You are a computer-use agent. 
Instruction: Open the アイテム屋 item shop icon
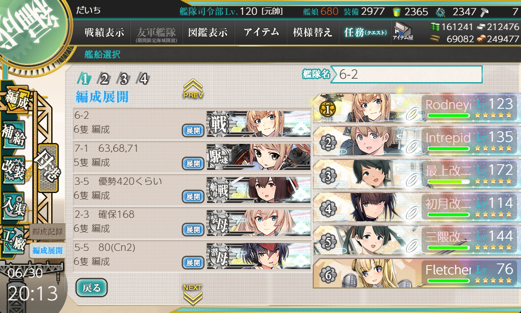coord(402,32)
